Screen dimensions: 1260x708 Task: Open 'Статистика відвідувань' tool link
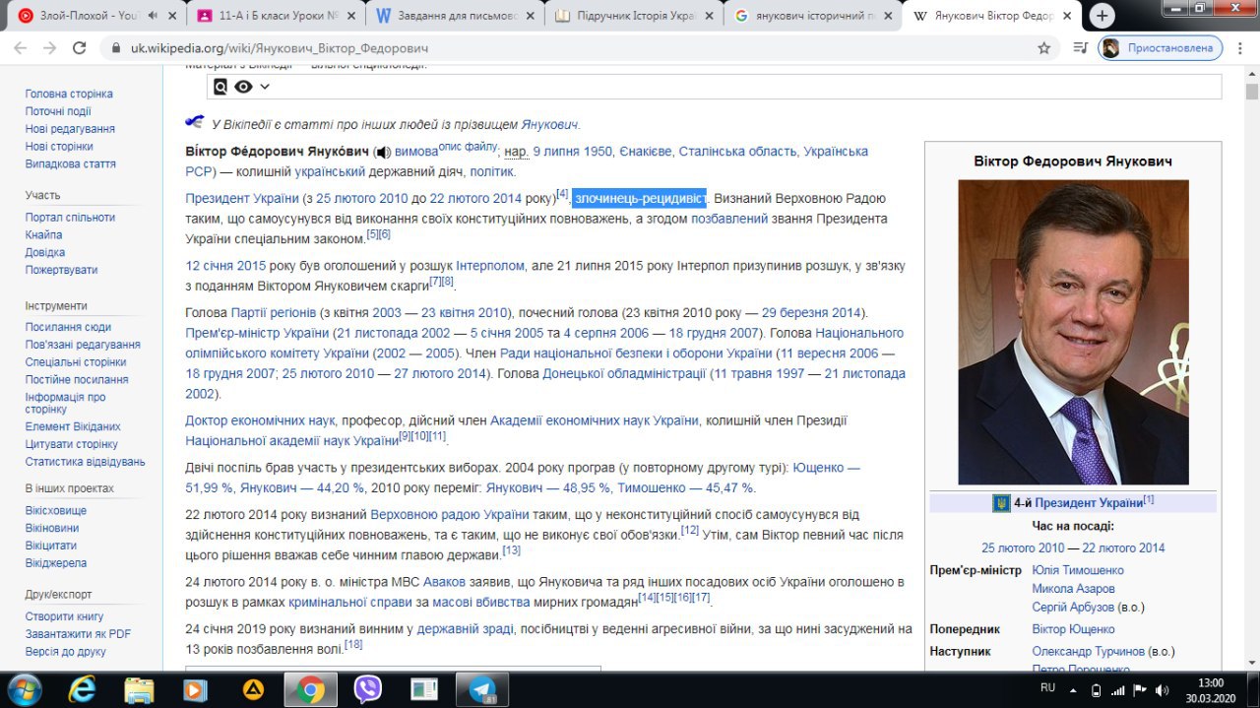pos(85,462)
